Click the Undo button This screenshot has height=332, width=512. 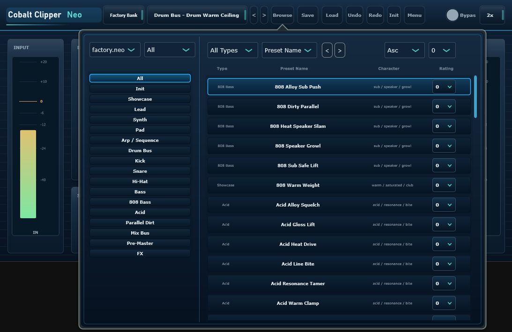point(354,15)
